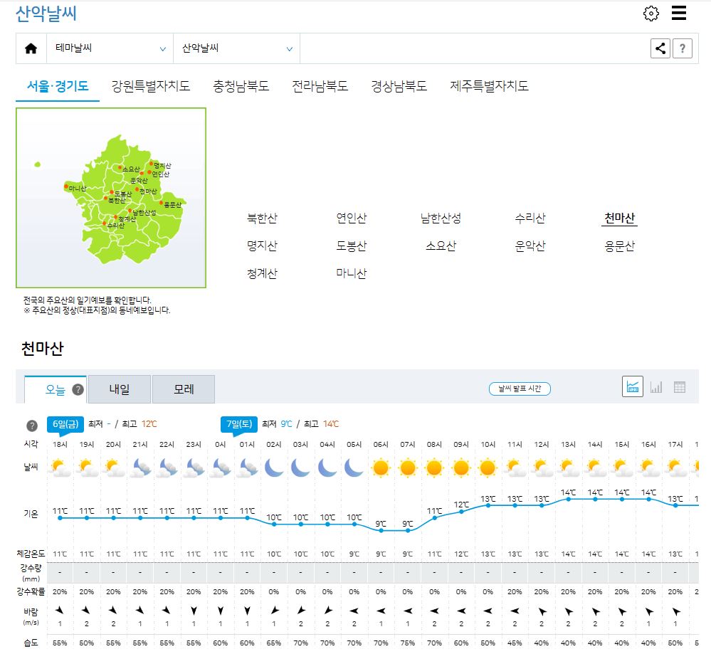Open 운악산 forecast link
The width and height of the screenshot is (711, 654).
[530, 246]
